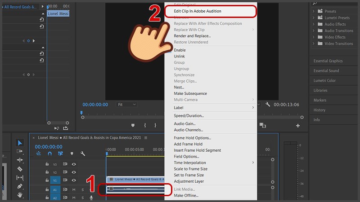Open the Lumetri Color panel
This screenshot has height=202, width=360.
pyautogui.click(x=324, y=81)
